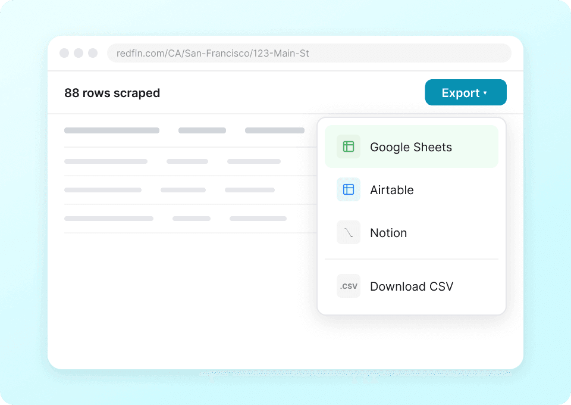Click the Notion icon in export menu
Screen dimensions: 571x405
click(349, 232)
